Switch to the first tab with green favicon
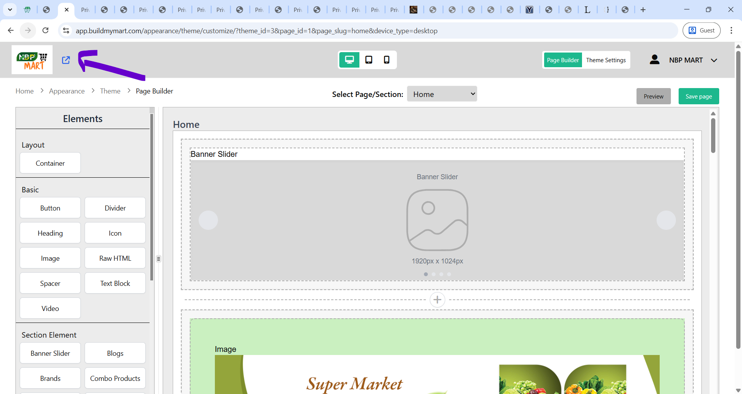The height and width of the screenshot is (394, 742). (27, 10)
